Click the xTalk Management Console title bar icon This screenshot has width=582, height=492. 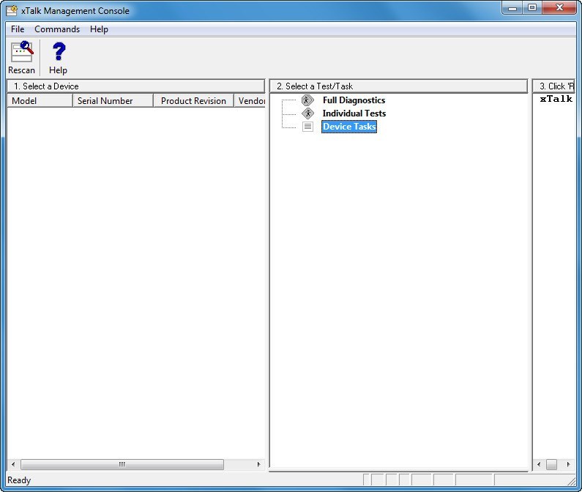12,10
